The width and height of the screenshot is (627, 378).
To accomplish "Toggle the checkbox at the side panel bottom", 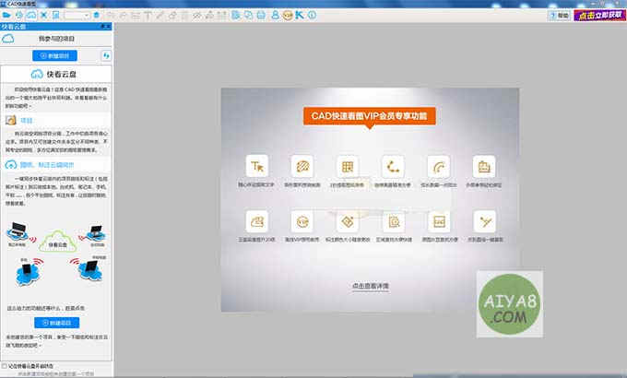I will 5,366.
